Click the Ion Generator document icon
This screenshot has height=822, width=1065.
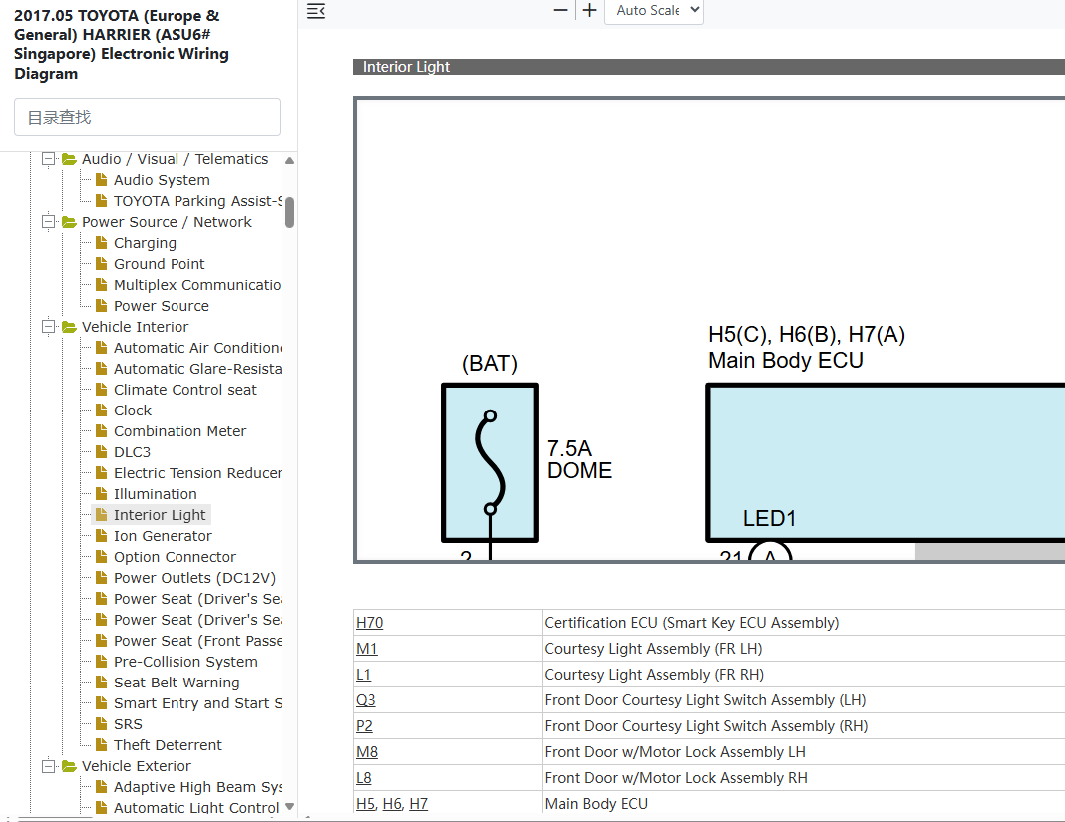click(x=101, y=536)
